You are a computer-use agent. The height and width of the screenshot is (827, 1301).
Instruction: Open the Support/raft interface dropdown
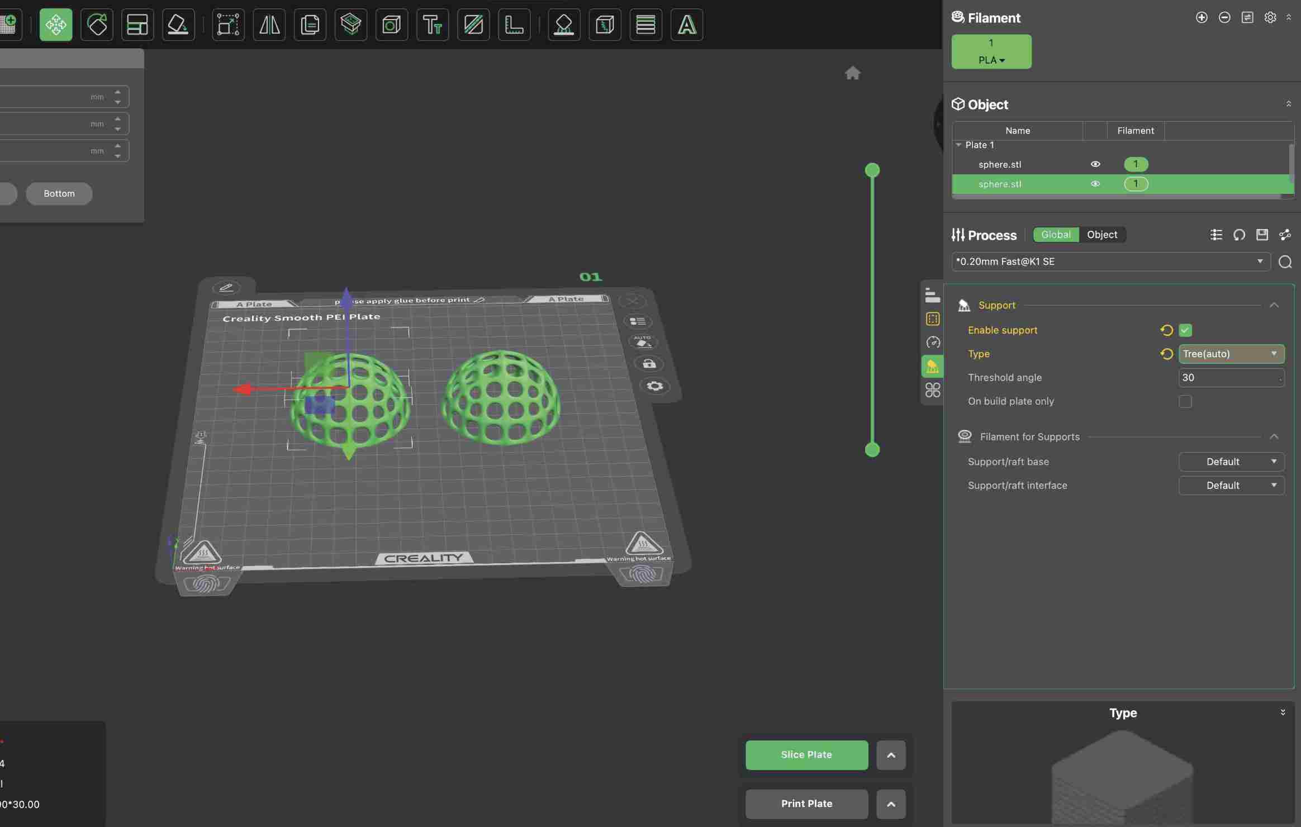coord(1231,486)
